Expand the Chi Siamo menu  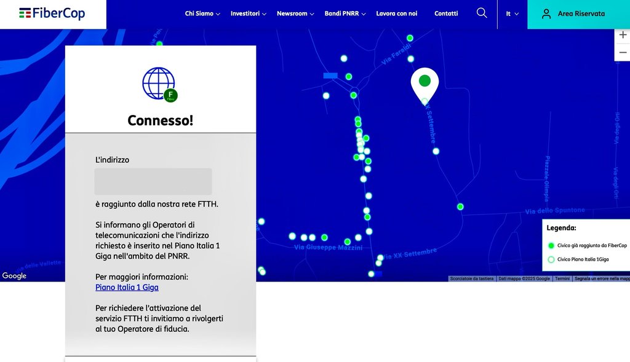(x=202, y=14)
